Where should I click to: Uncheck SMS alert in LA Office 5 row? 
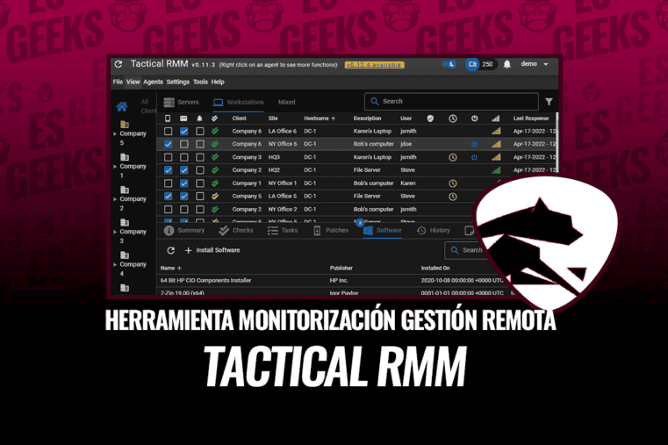pos(169,197)
